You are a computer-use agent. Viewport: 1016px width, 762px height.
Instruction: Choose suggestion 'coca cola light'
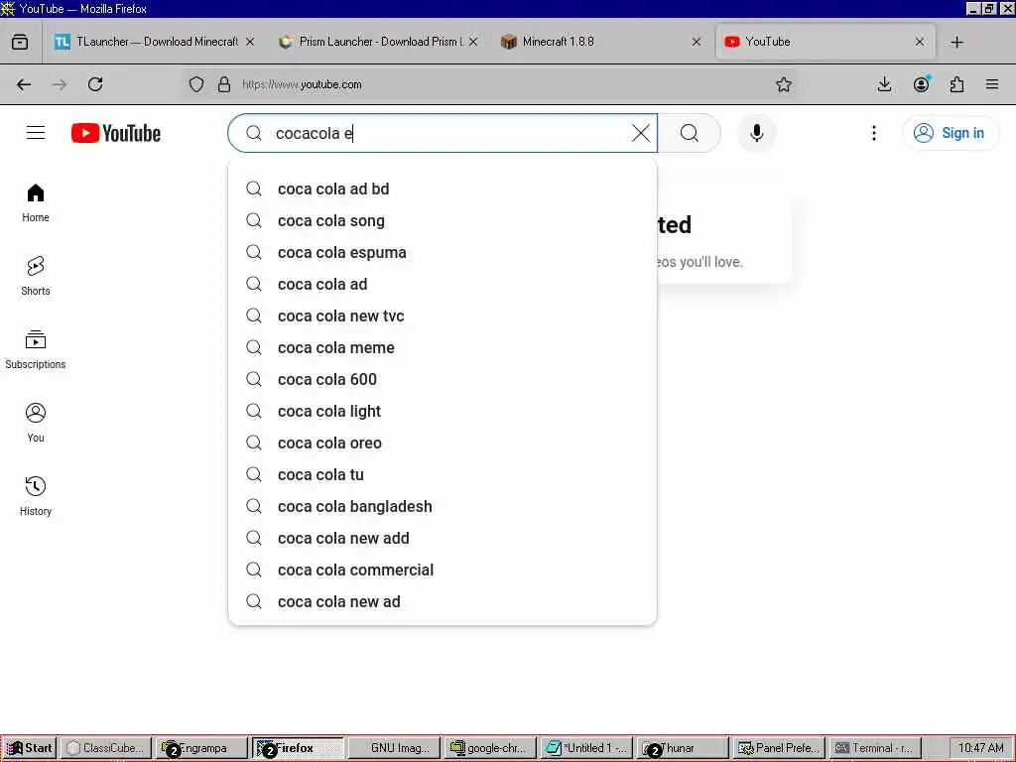(x=443, y=411)
